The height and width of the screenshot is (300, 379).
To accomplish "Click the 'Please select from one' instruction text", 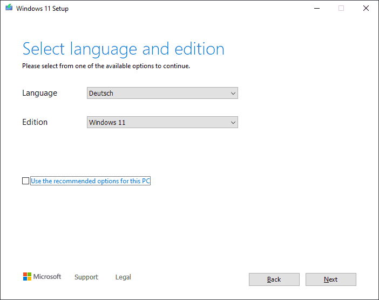I will 106,66.
